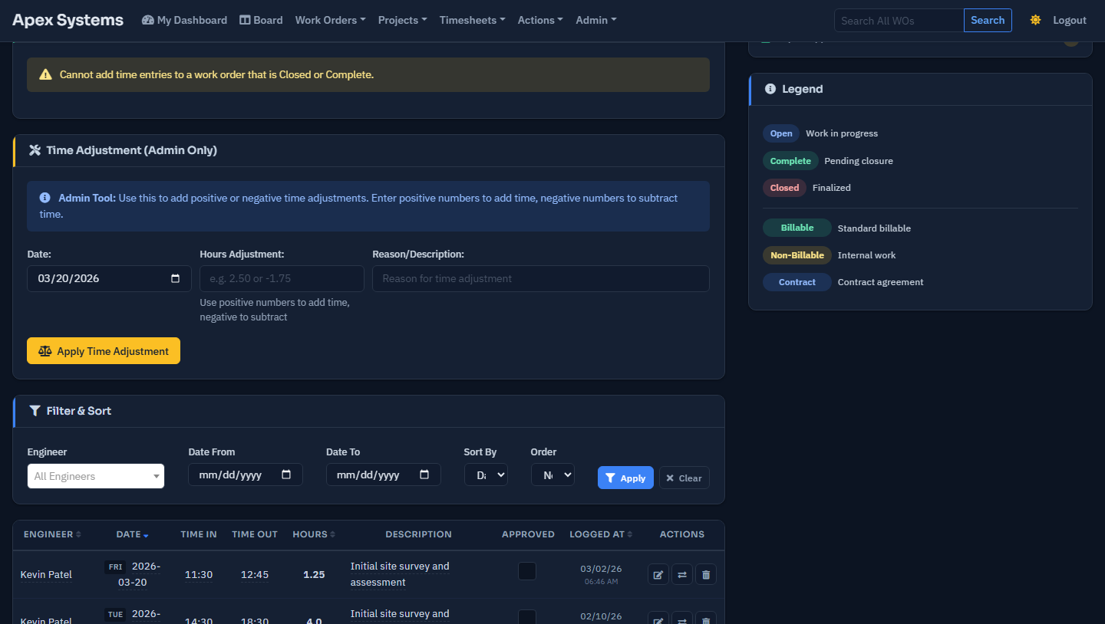This screenshot has width=1105, height=624.
Task: Open the Date To calendar picker icon
Action: [x=424, y=475]
